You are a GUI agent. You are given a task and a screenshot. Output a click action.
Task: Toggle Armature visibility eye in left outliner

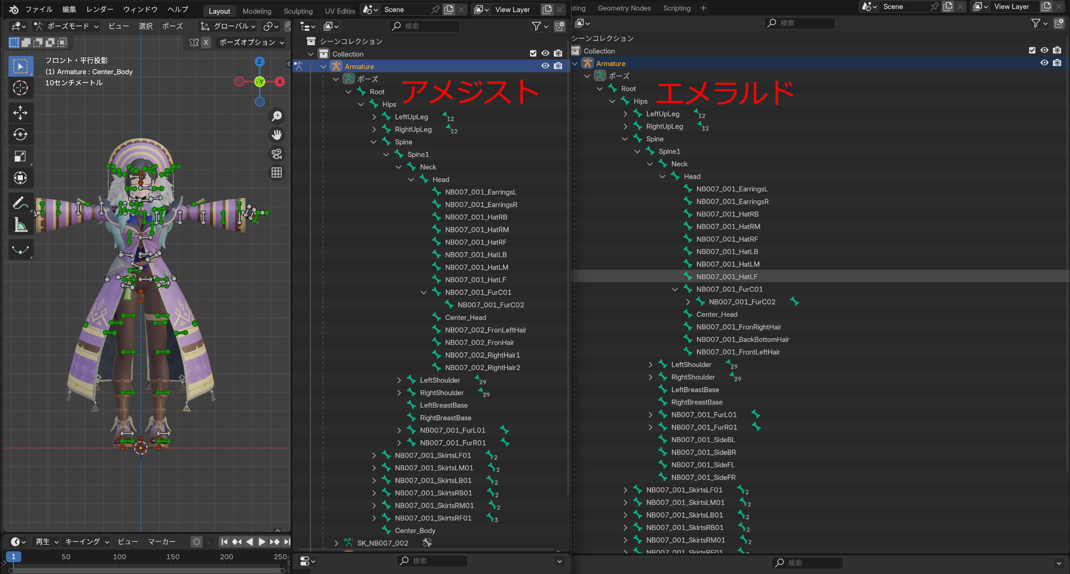coord(545,66)
